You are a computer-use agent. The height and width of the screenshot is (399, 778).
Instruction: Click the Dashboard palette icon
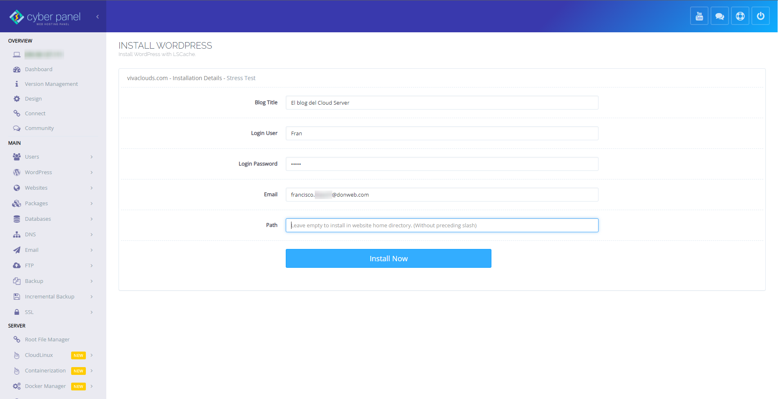click(x=17, y=69)
